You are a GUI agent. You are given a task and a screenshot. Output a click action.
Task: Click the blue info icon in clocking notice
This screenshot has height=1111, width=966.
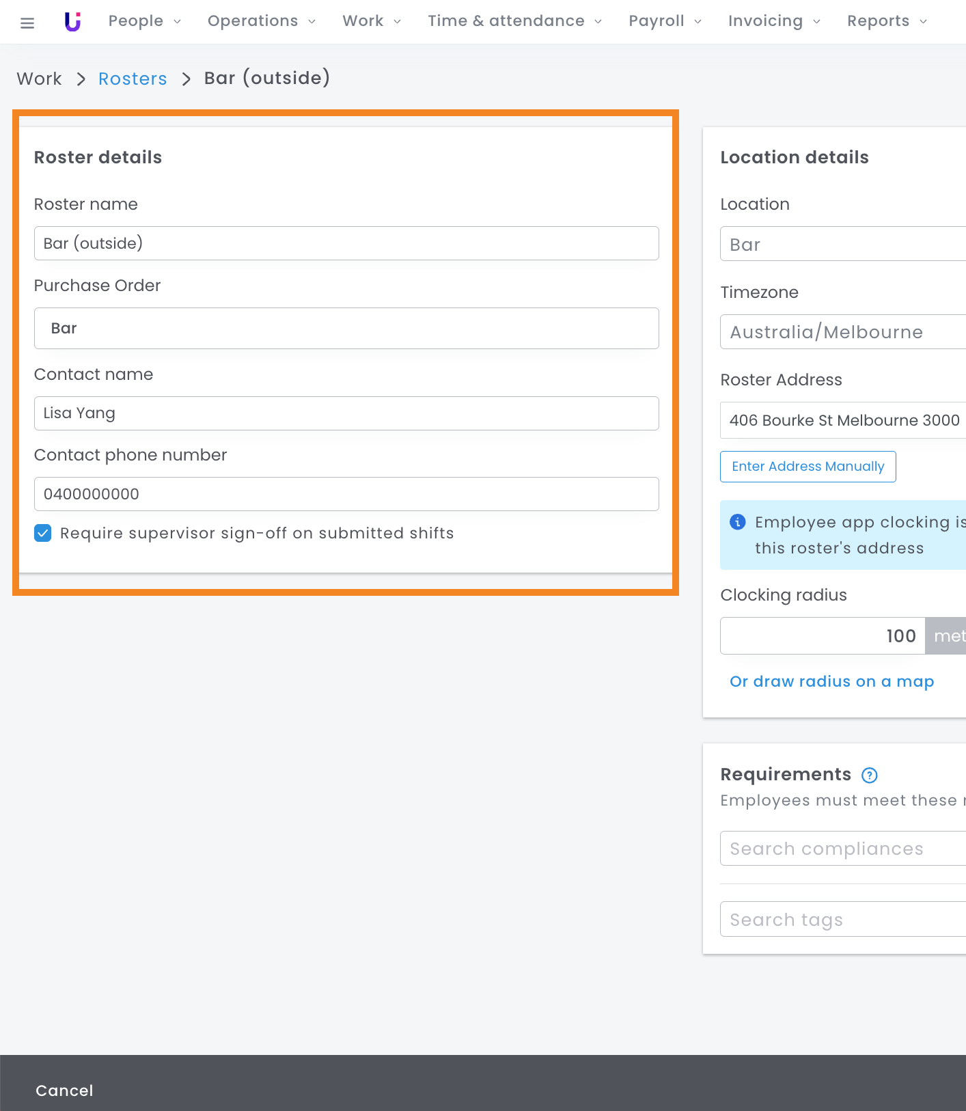tap(737, 523)
